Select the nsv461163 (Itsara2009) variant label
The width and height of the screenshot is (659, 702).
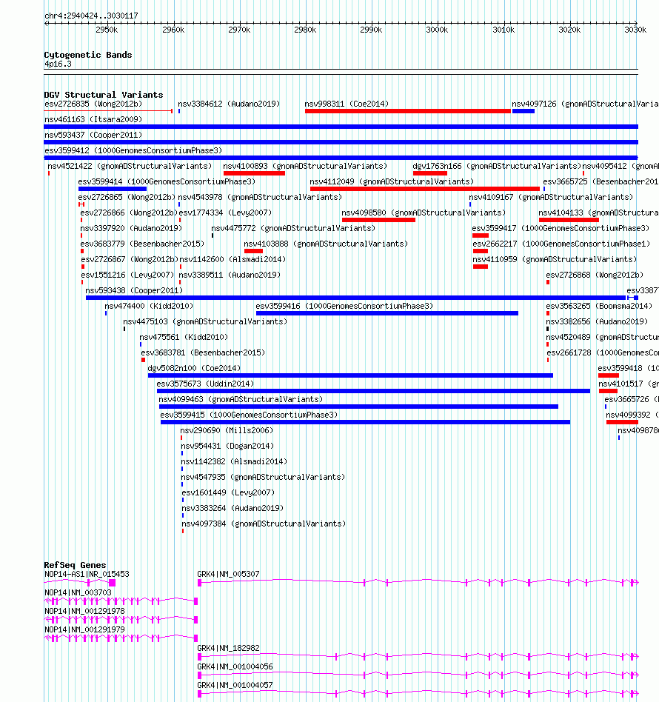click(x=93, y=119)
